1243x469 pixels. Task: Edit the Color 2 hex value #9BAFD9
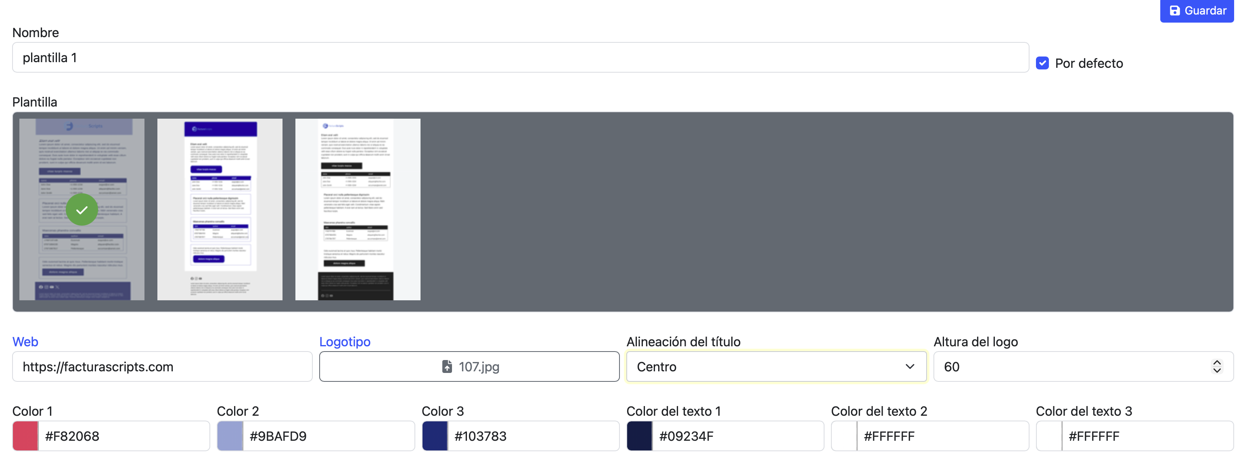328,436
